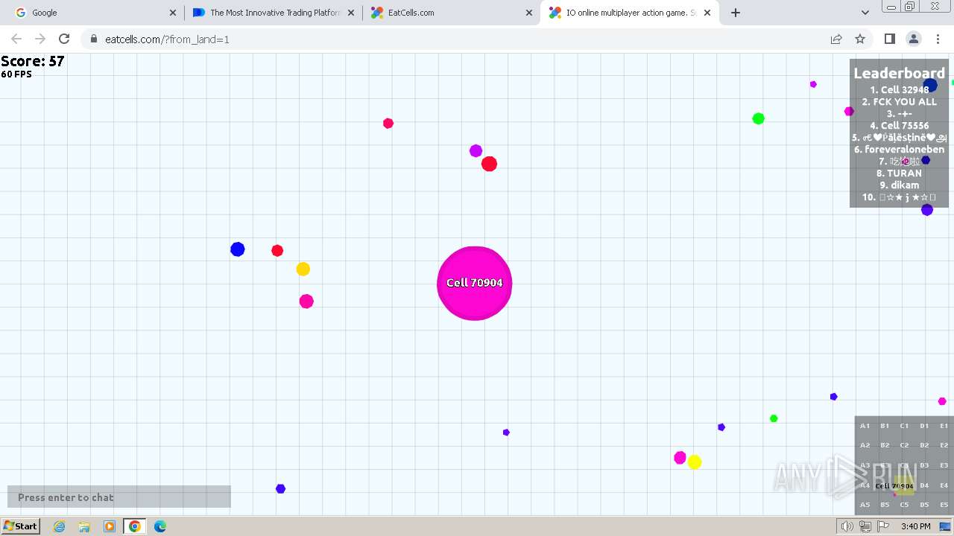Click leaderboard entry TURAN
Screen dimensions: 954x536
pyautogui.click(x=899, y=173)
